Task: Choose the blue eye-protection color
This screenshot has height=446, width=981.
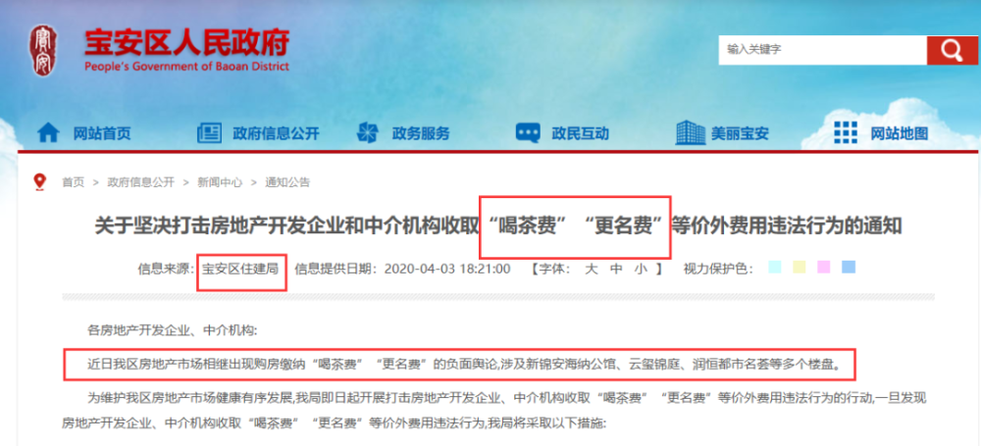Action: tap(849, 267)
